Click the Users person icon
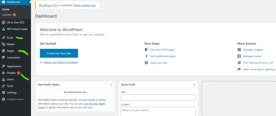This screenshot has height=116, width=276. 3,79
